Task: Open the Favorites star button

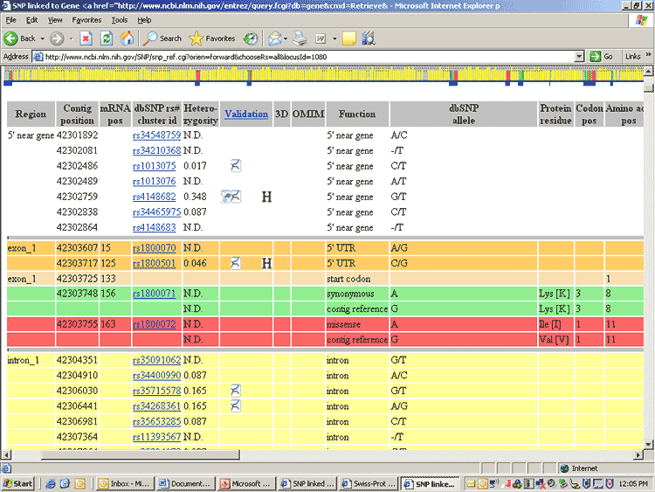Action: (x=212, y=38)
